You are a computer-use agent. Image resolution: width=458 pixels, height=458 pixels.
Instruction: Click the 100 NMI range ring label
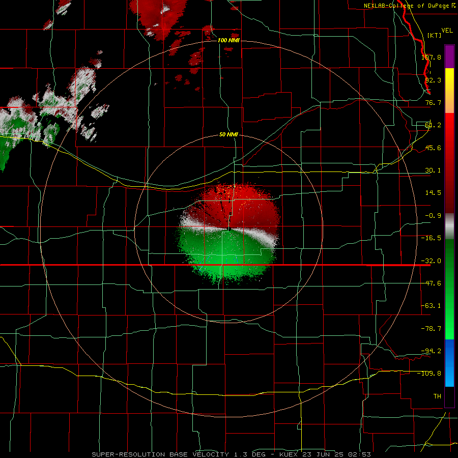[x=228, y=40]
